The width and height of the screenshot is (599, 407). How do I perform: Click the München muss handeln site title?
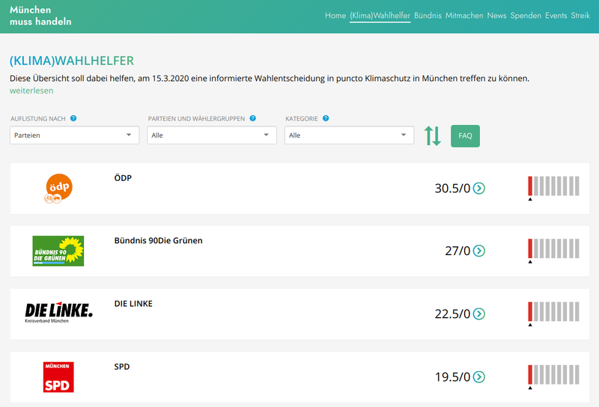[40, 16]
